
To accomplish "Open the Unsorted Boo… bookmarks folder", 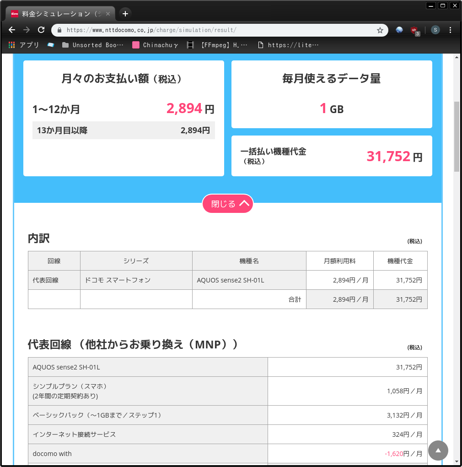I will pyautogui.click(x=92, y=45).
